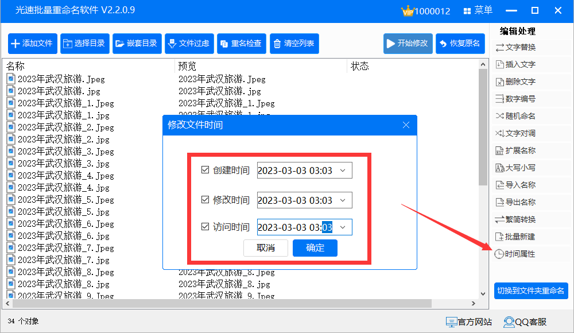
Task: Toggle 修改时间 checkbox
Action: pos(205,200)
